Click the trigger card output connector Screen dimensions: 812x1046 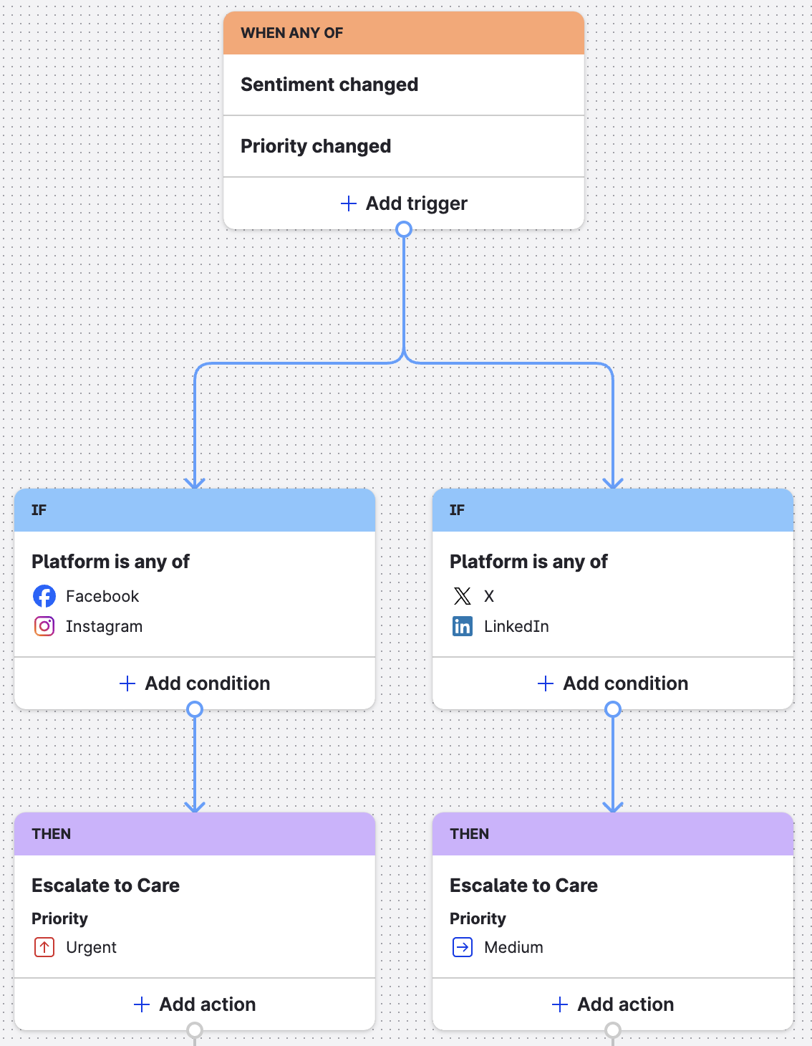(404, 229)
